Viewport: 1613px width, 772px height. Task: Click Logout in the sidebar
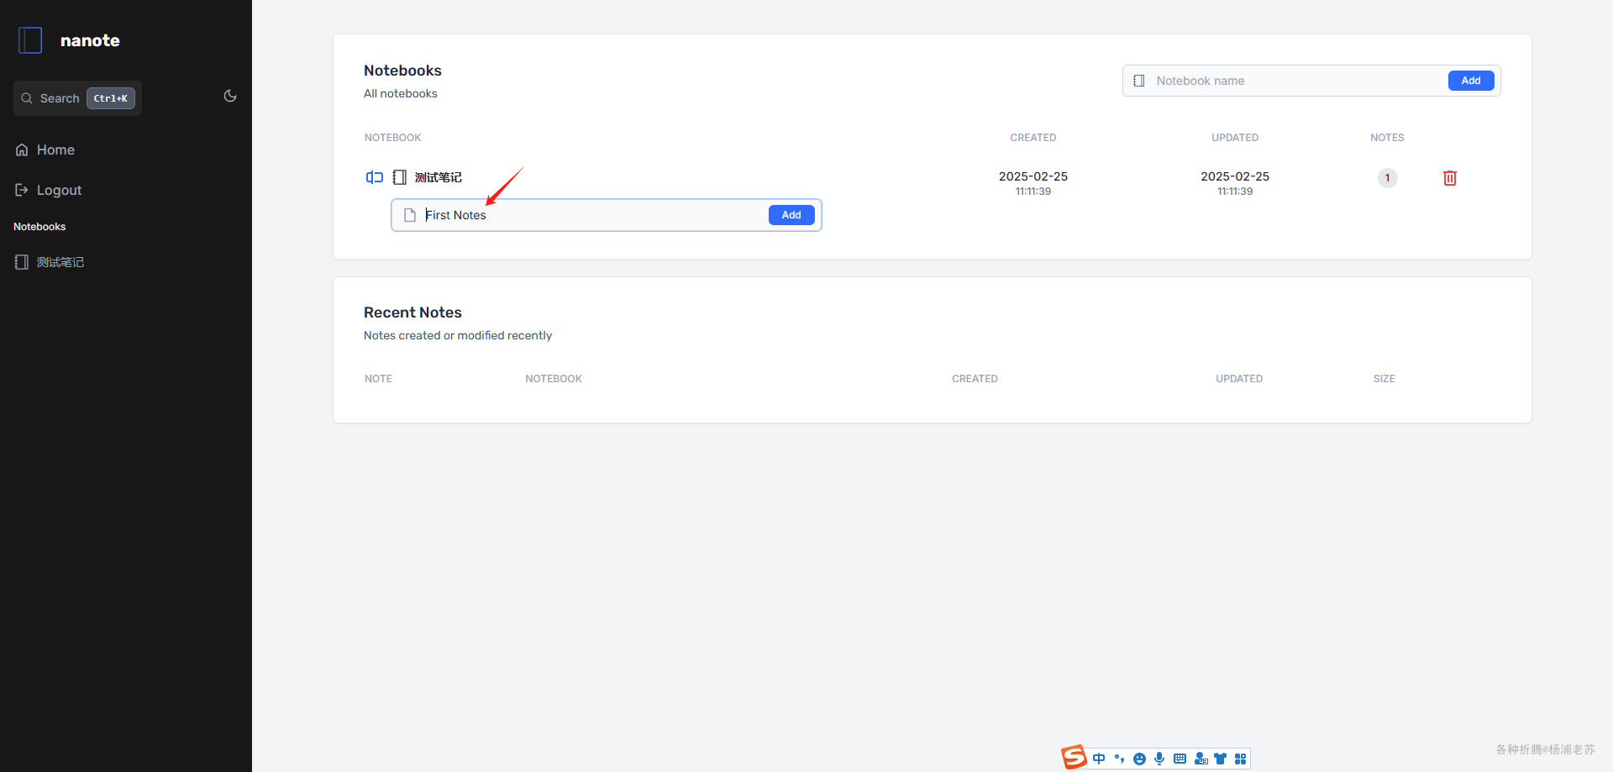tap(49, 190)
